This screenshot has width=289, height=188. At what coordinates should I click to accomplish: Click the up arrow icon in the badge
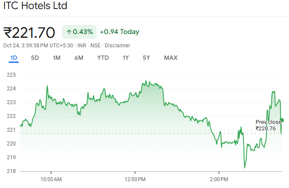point(69,32)
